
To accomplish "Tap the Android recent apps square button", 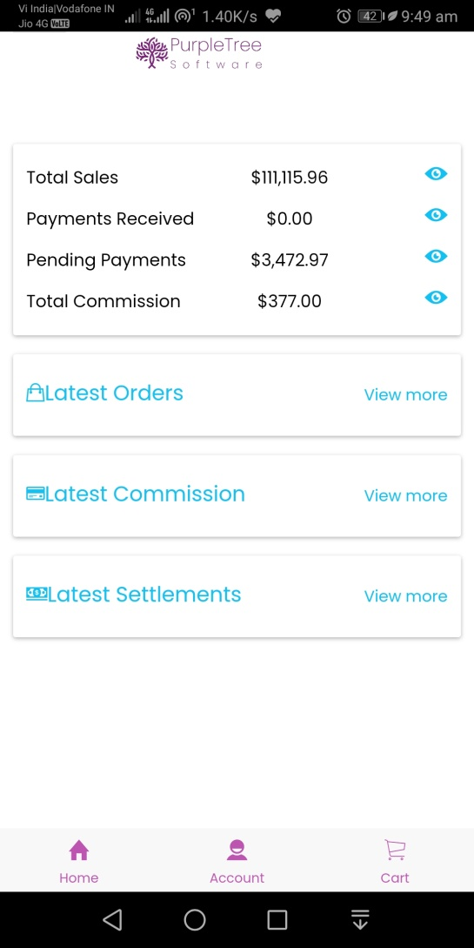I will (x=277, y=919).
